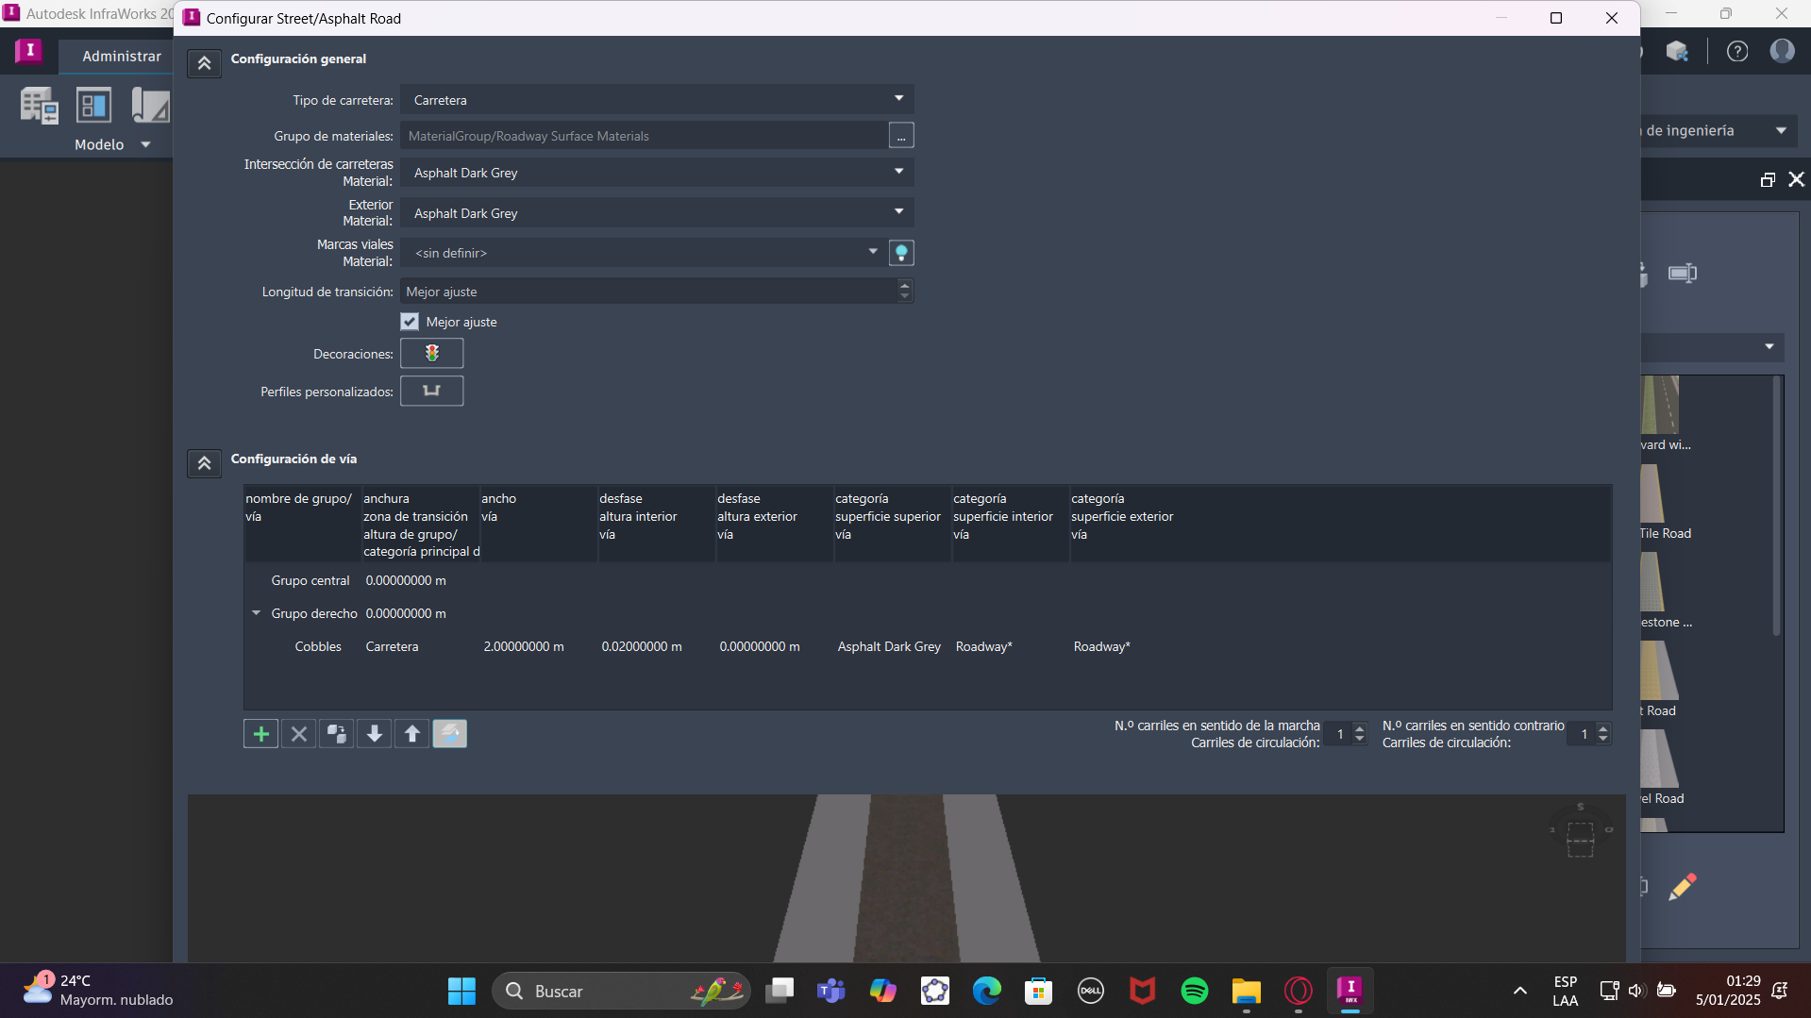
Task: Open the help question mark in InfraWorks
Action: tap(1737, 52)
